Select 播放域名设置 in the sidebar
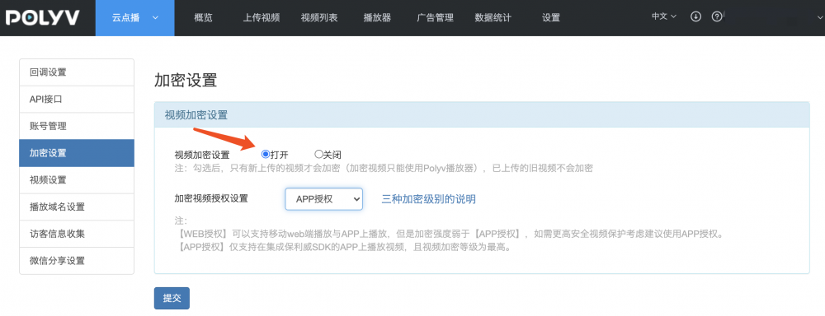This screenshot has width=825, height=316. 77,207
